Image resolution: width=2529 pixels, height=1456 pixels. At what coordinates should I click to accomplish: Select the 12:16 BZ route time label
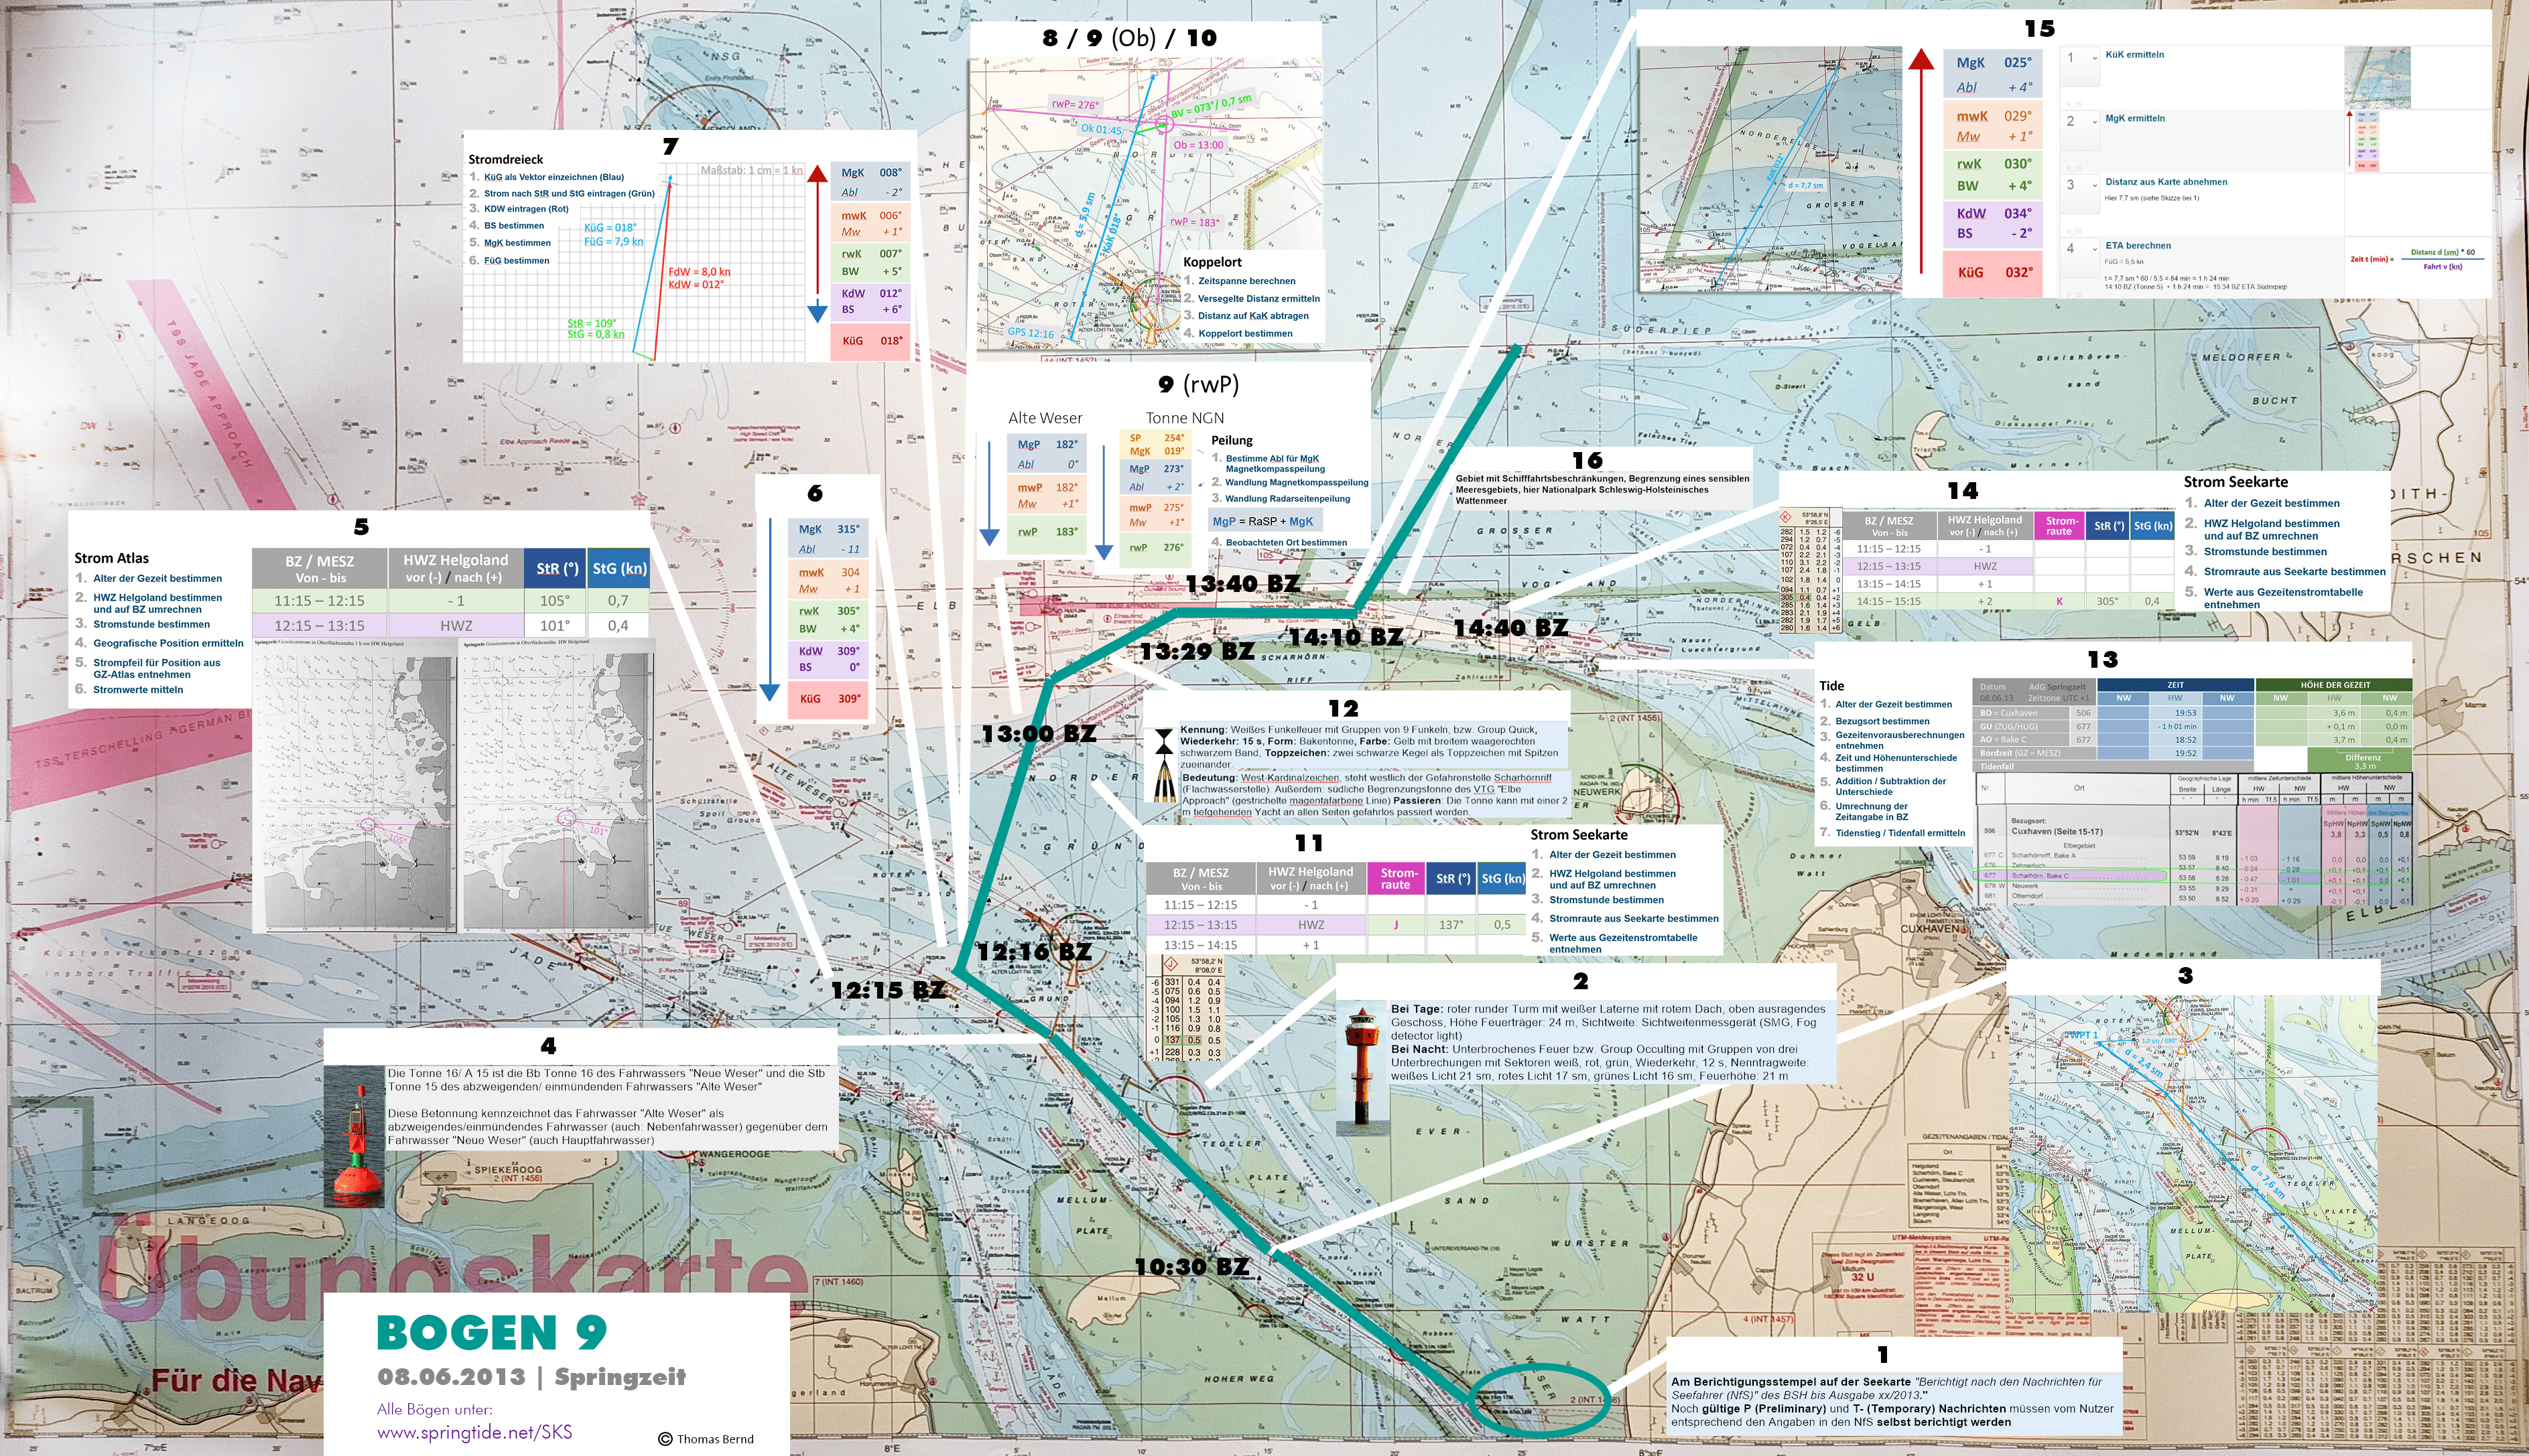click(x=1035, y=951)
